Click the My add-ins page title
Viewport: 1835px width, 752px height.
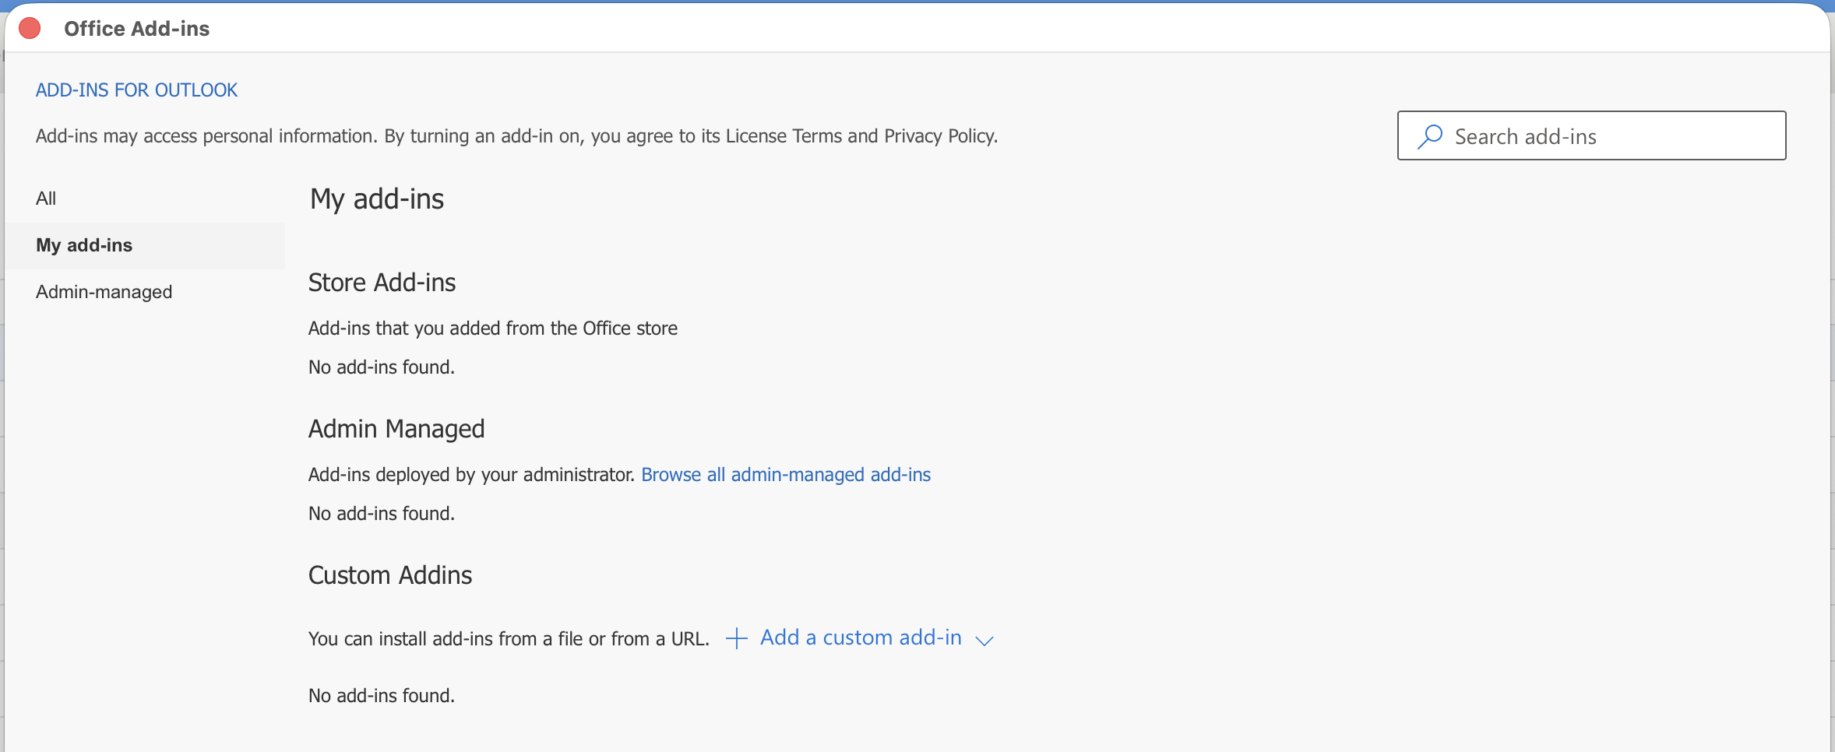(x=377, y=199)
